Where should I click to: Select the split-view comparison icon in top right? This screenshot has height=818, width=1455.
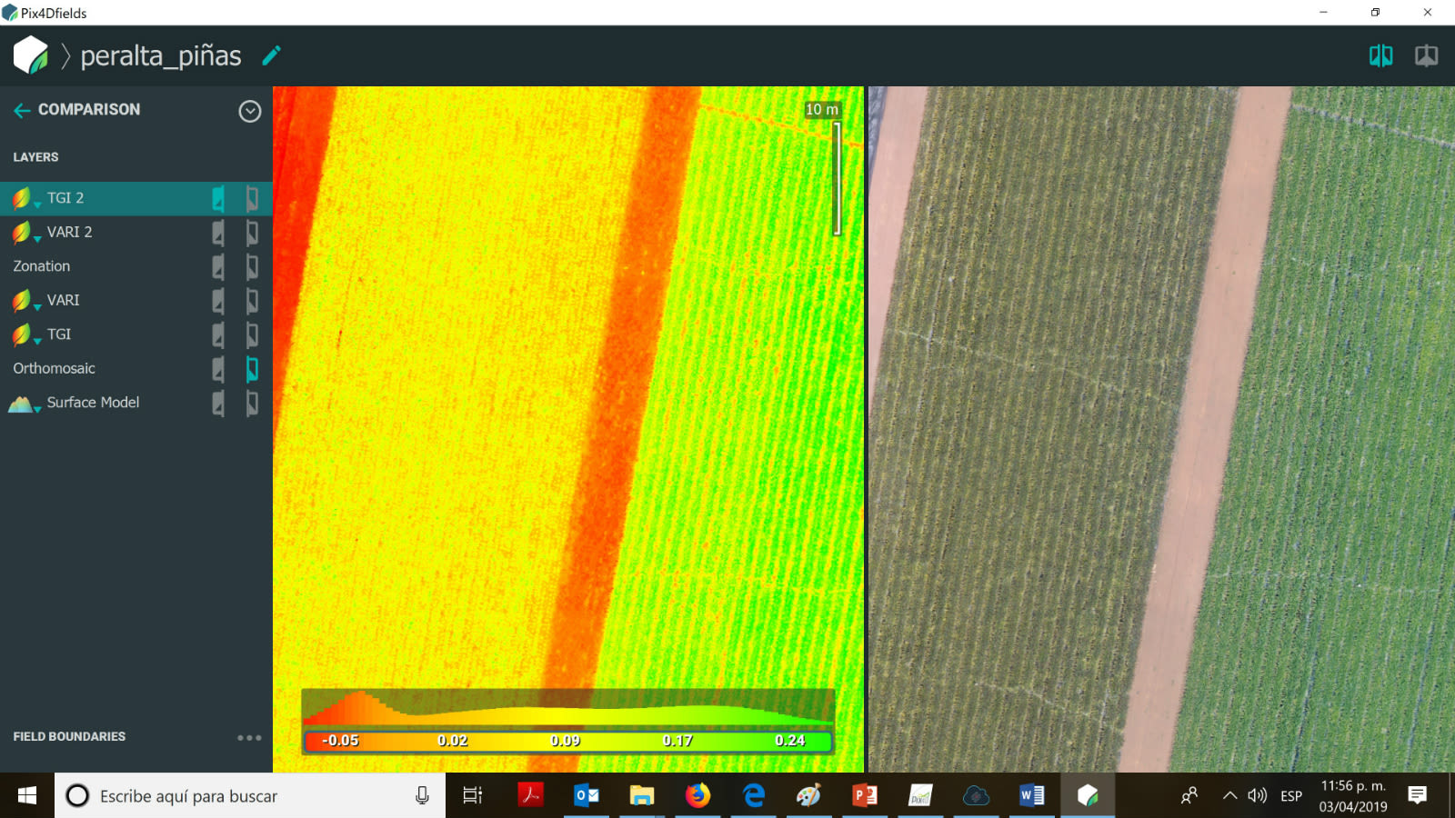click(1380, 55)
